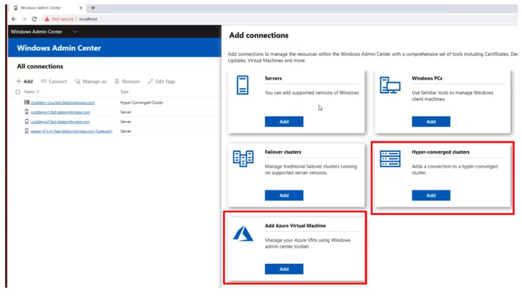Click the Connect toolbar icon
Viewport: 522px width, 296px height.
coord(44,82)
